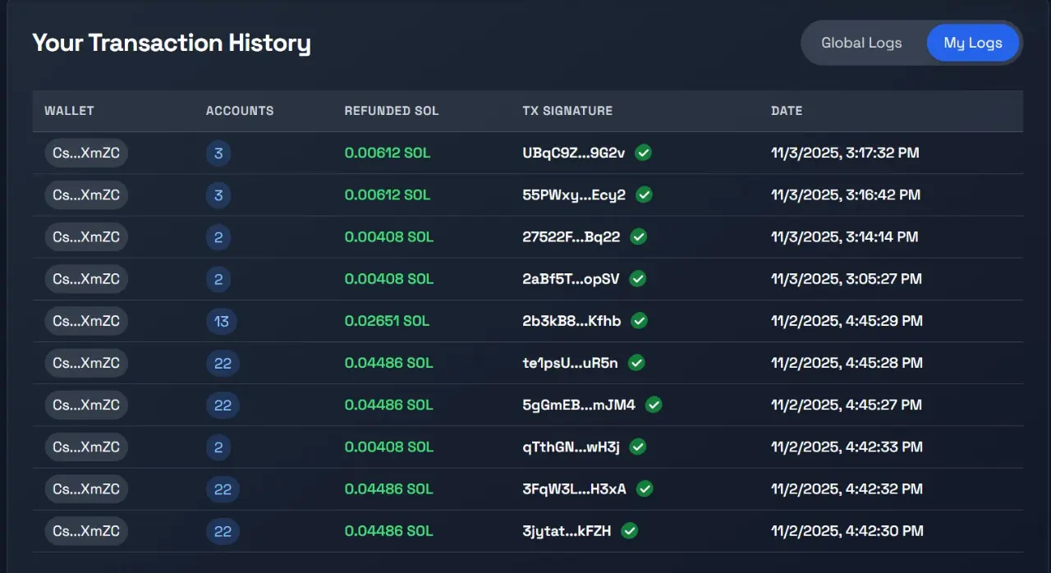
Task: Switch to the Global Logs view
Action: tap(861, 43)
